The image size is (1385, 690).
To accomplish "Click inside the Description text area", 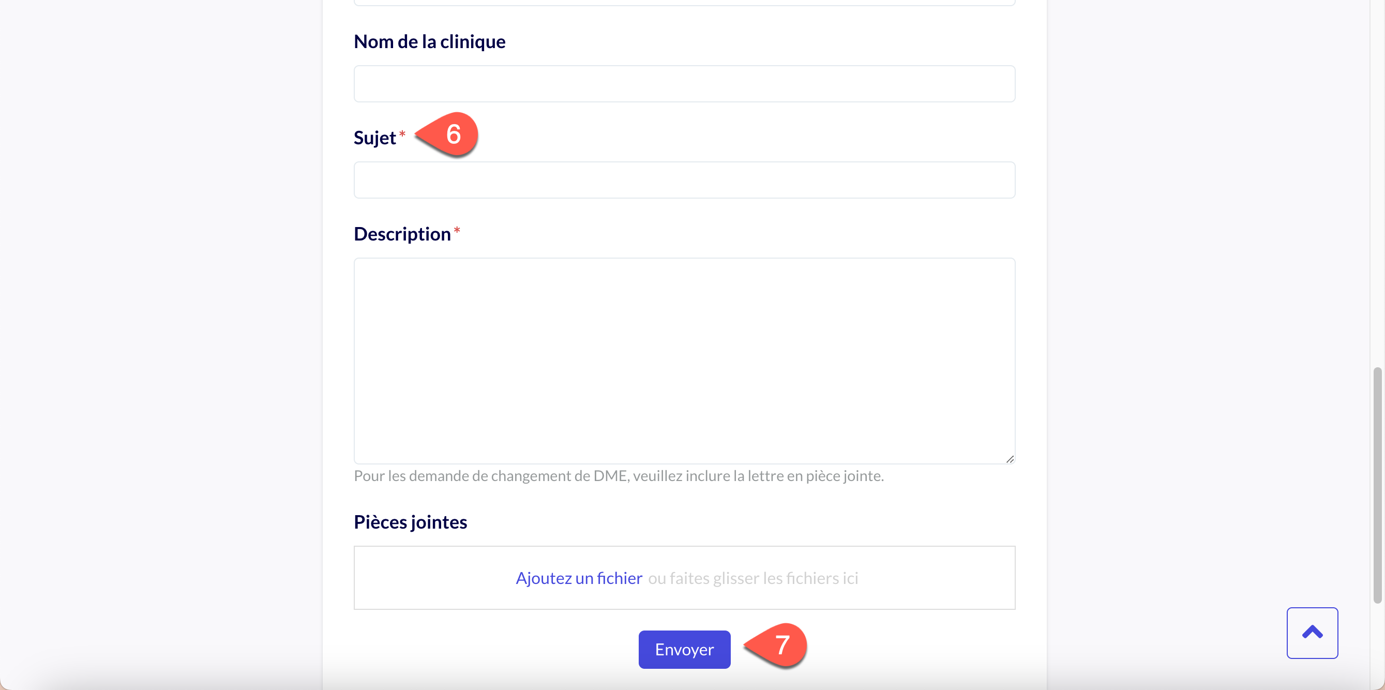I will (x=684, y=361).
